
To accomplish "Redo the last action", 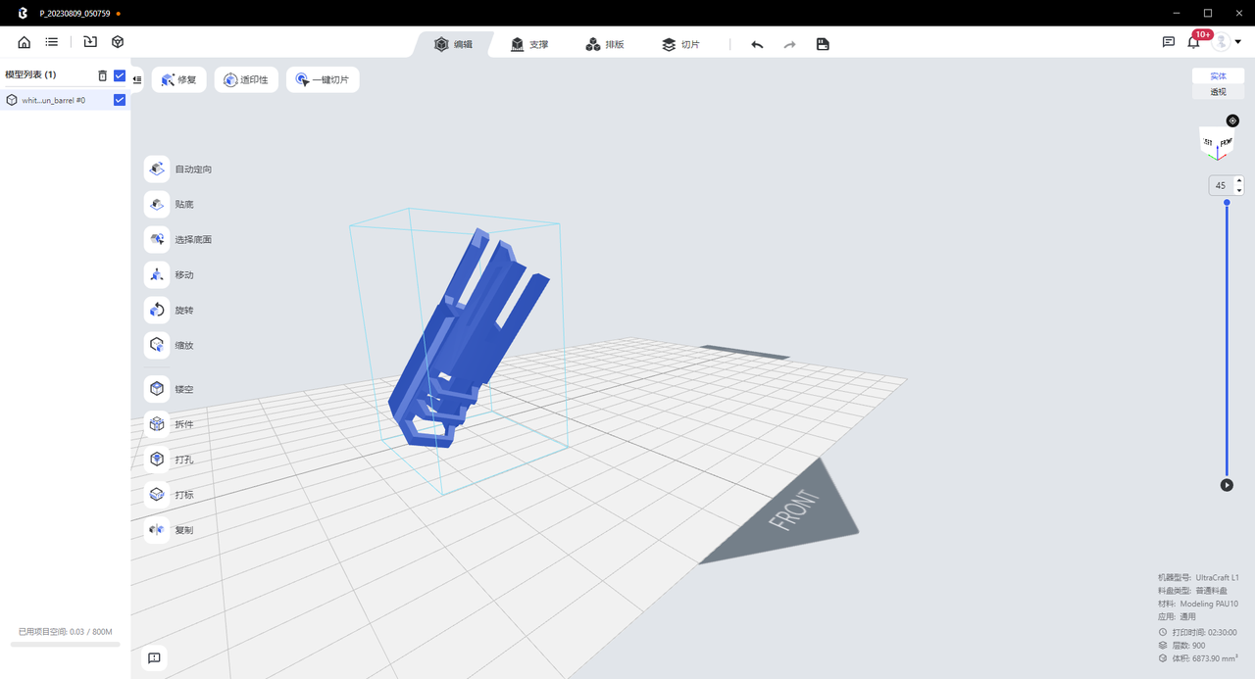I will (x=790, y=44).
